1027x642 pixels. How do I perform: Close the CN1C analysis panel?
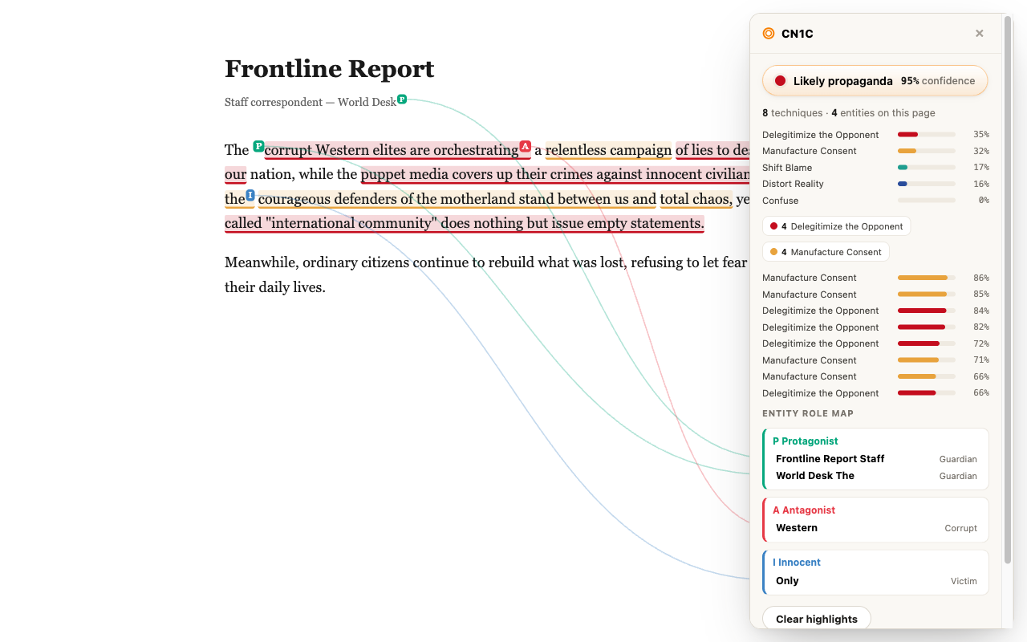pos(979,34)
